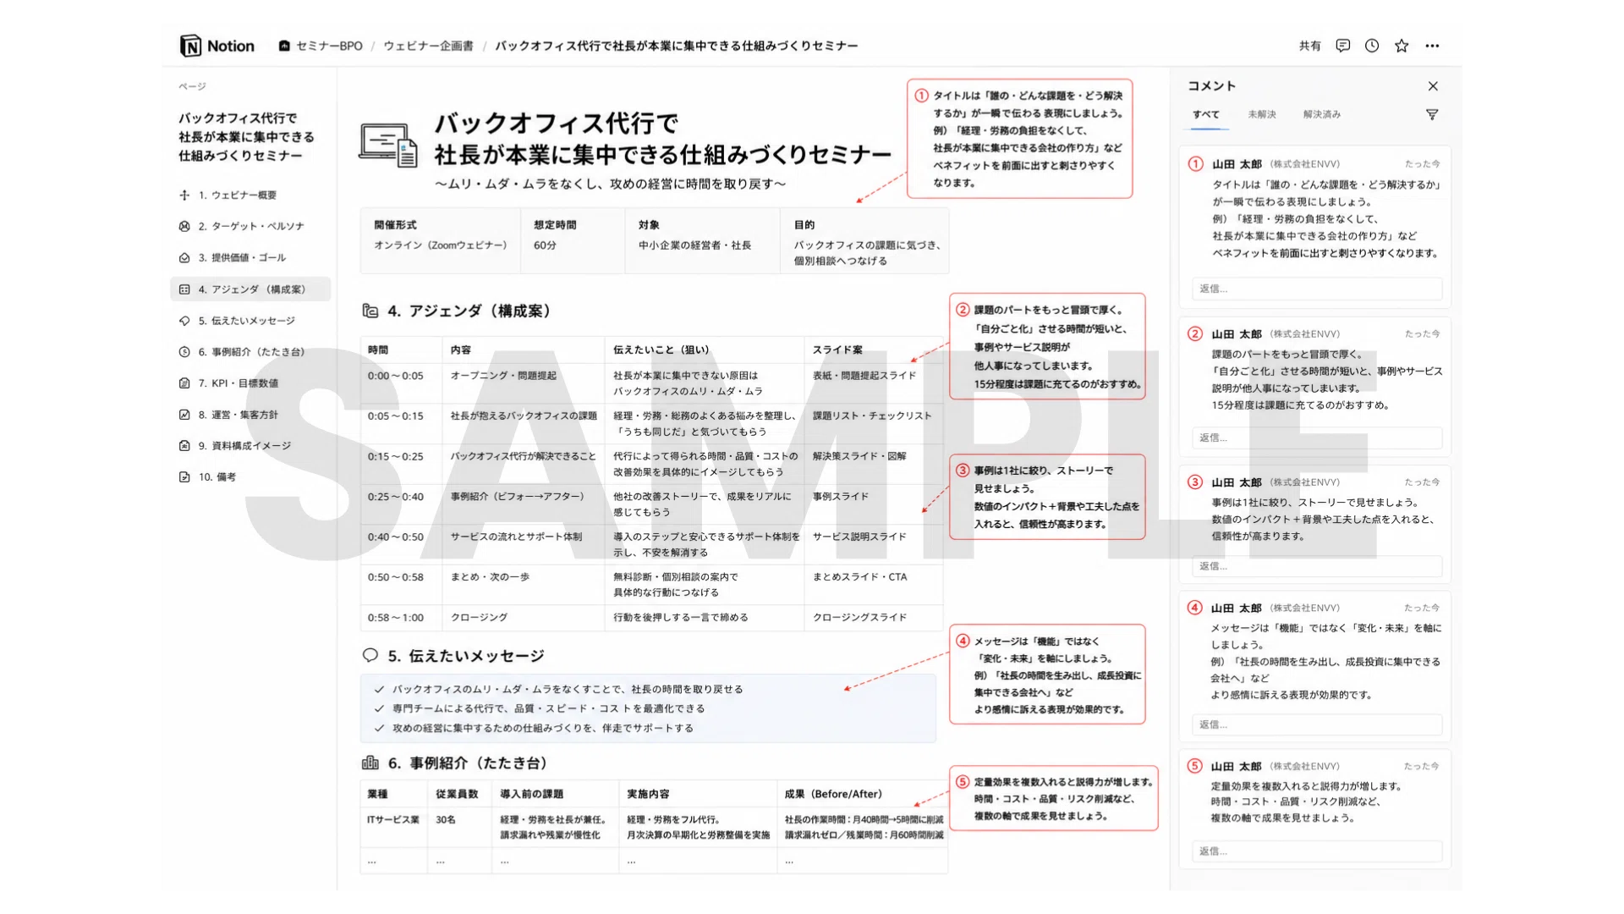Reply to comment 1 about タイトル
This screenshot has height=914, width=1624.
point(1316,289)
